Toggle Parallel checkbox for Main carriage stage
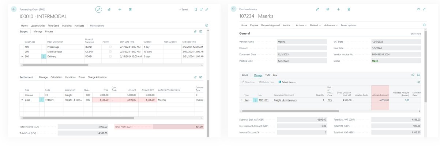Viewport: 440px width, 156px height. tap(110, 52)
